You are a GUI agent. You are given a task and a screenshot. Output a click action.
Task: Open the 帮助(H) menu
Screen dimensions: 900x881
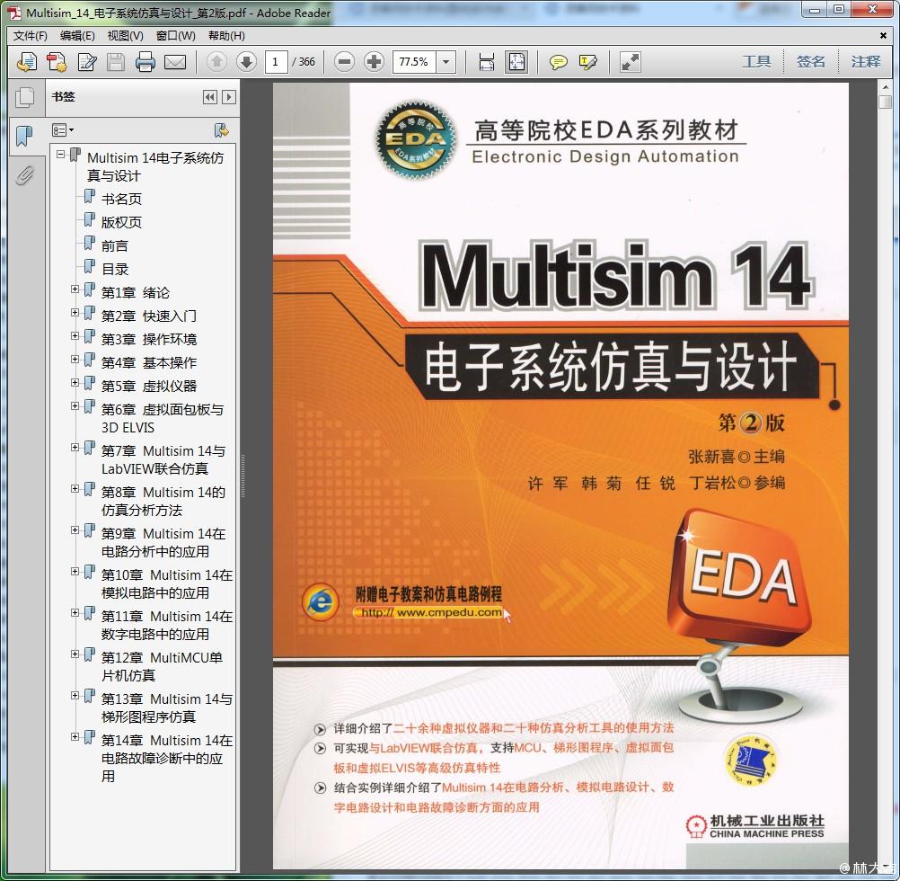226,36
